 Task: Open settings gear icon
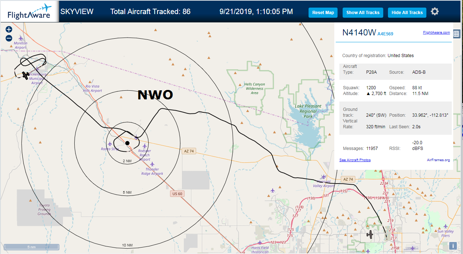(435, 12)
